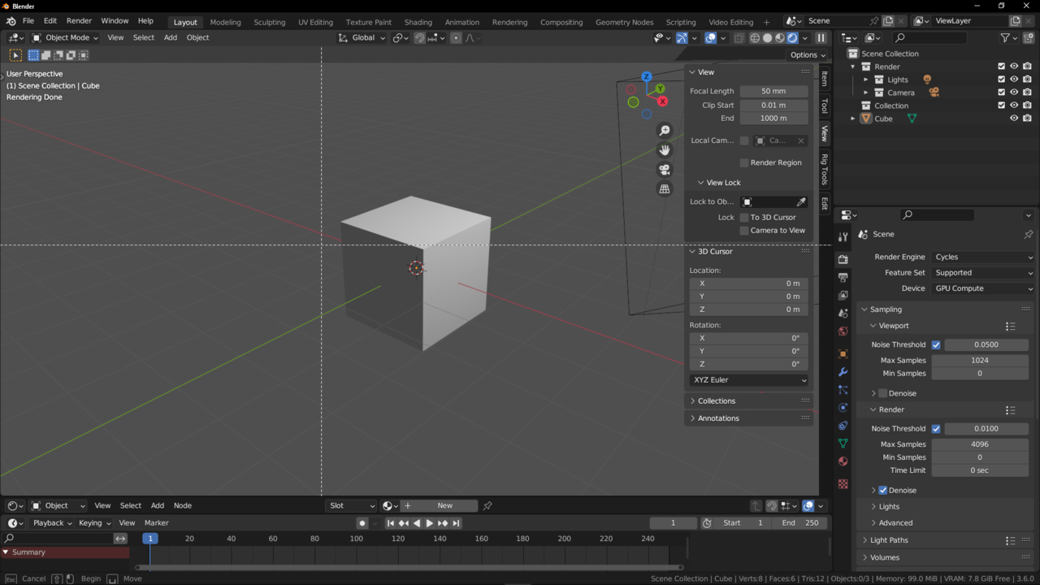Switch to orthographic grid view icon
This screenshot has width=1040, height=585.
tap(665, 189)
